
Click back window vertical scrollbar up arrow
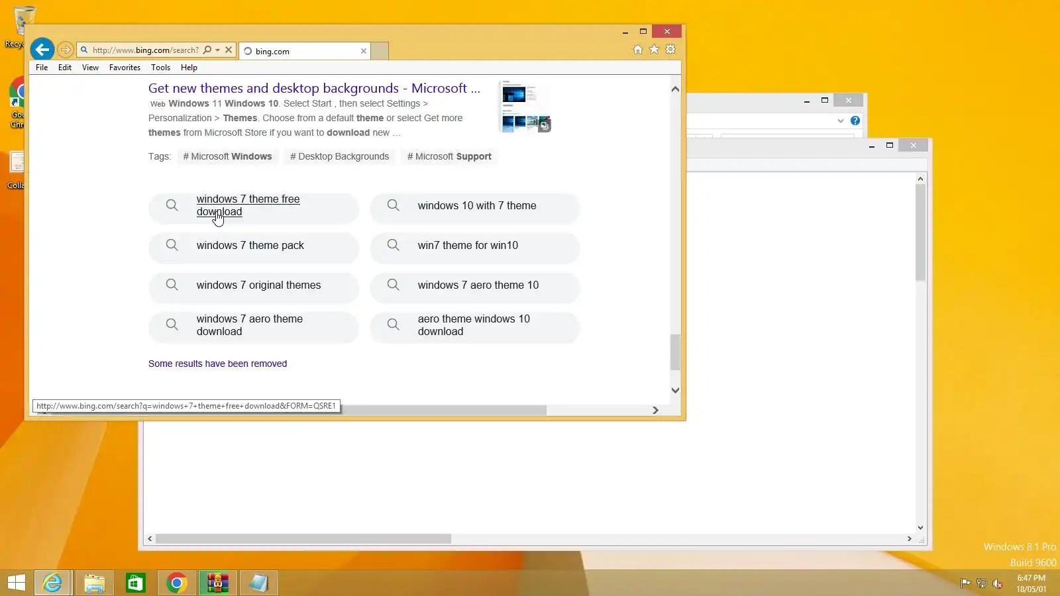click(x=920, y=179)
